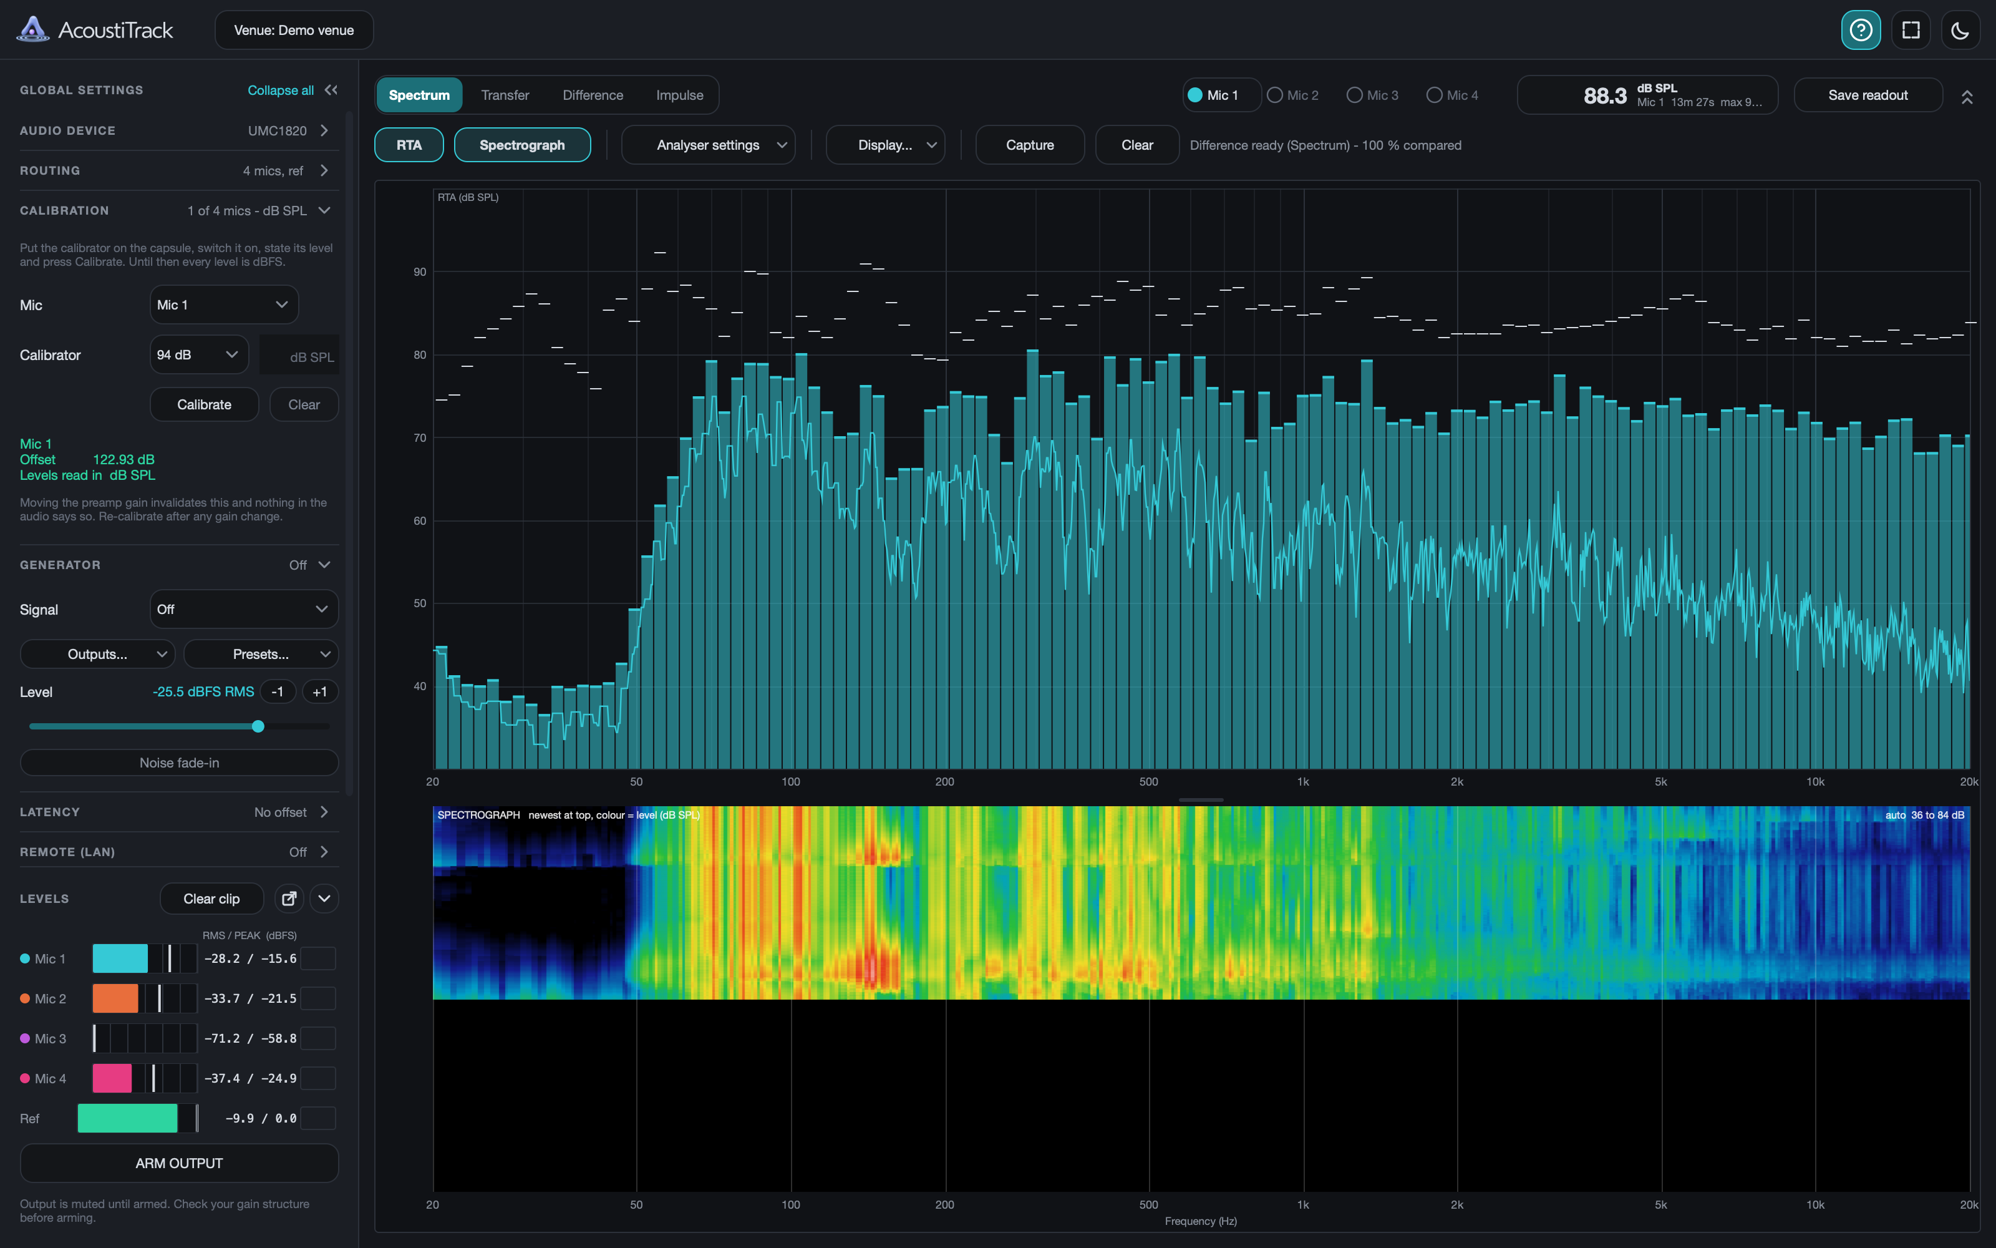Collapse top readout bar double-chevron
Image resolution: width=1996 pixels, height=1248 pixels.
click(x=1967, y=97)
